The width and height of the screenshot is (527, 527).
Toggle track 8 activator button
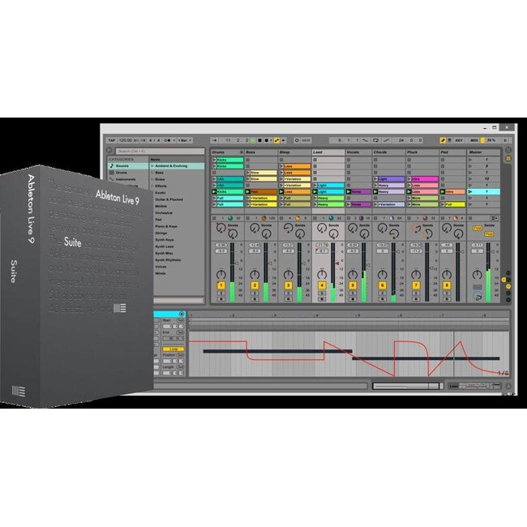pos(447,285)
